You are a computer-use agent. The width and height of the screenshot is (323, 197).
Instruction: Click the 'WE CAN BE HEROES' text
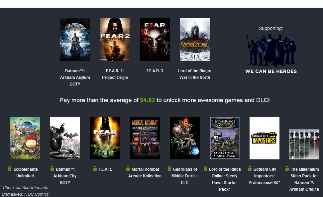pos(271,71)
